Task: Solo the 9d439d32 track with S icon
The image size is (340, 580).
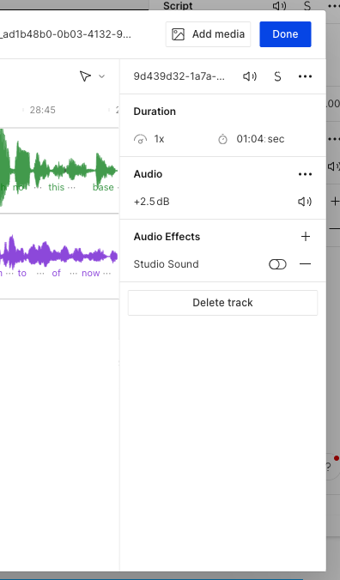Action: 277,76
